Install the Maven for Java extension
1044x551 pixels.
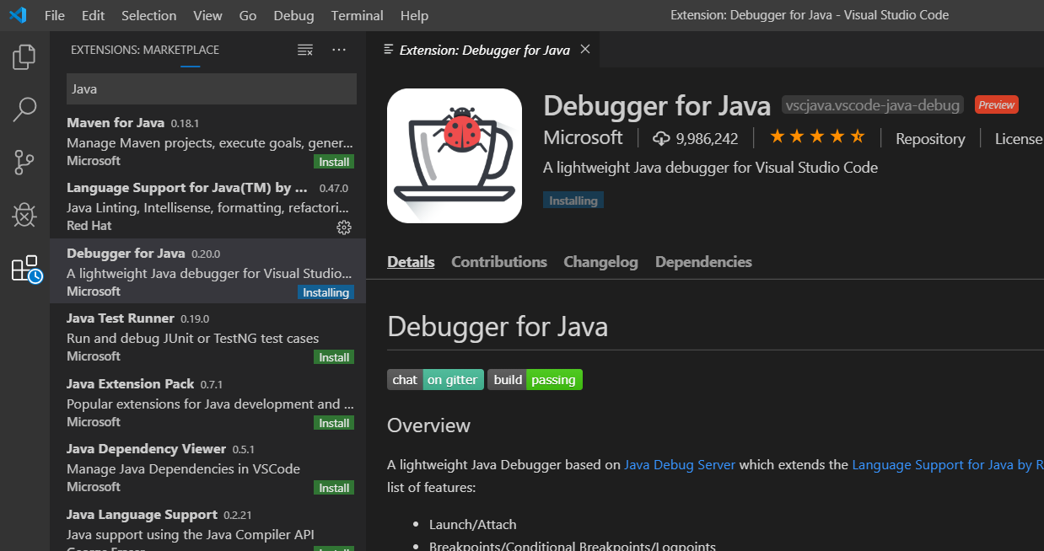(334, 161)
